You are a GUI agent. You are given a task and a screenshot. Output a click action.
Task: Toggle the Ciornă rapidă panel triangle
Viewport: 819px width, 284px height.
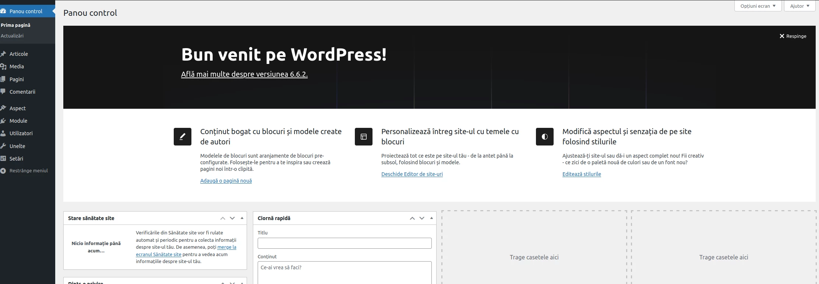[431, 218]
